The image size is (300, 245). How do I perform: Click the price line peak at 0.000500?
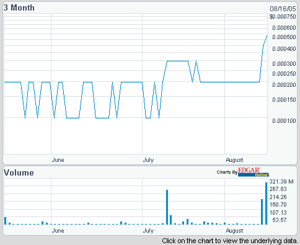[x=267, y=36]
